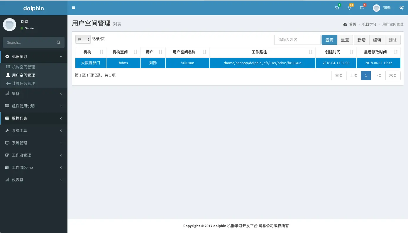The image size is (408, 233).
Task: Click the server icon beside 组件使用说明
Action: click(x=7, y=106)
